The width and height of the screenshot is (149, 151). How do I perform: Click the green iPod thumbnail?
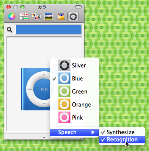(x=64, y=91)
